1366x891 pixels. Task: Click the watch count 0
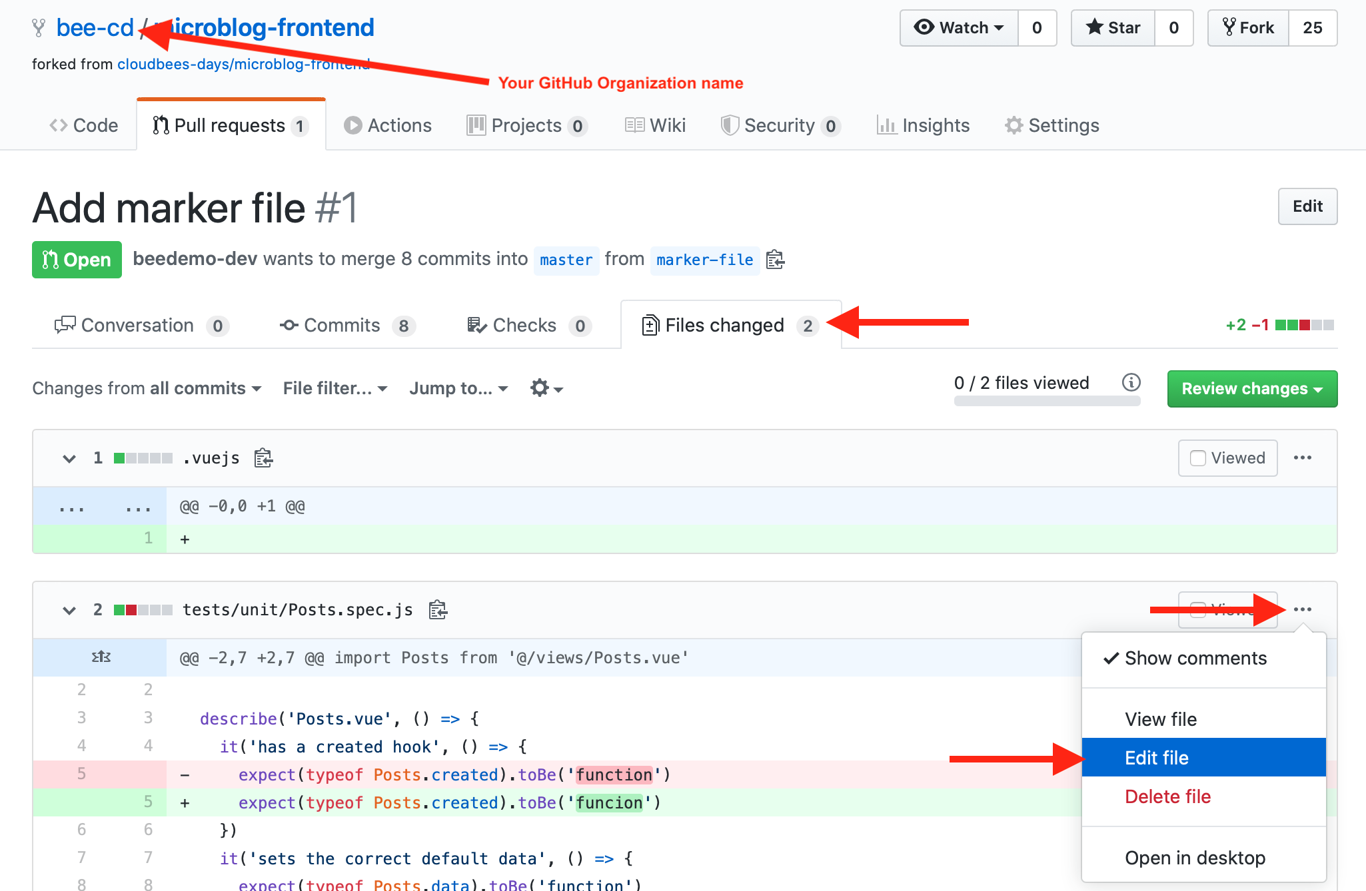point(1037,28)
